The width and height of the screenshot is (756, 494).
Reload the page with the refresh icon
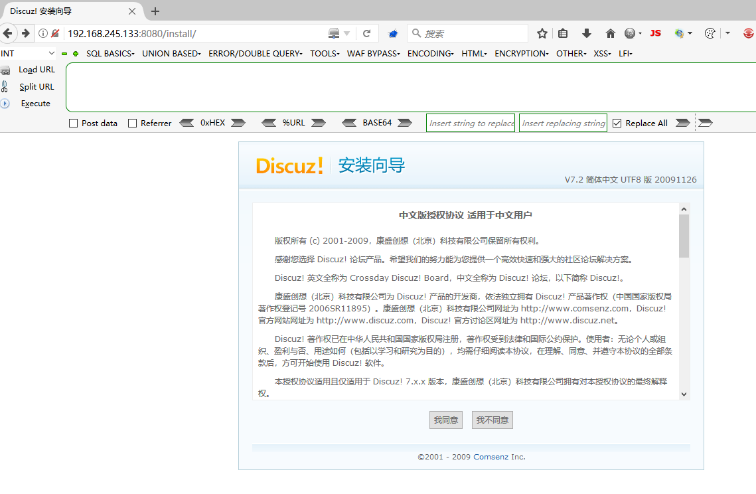point(367,33)
